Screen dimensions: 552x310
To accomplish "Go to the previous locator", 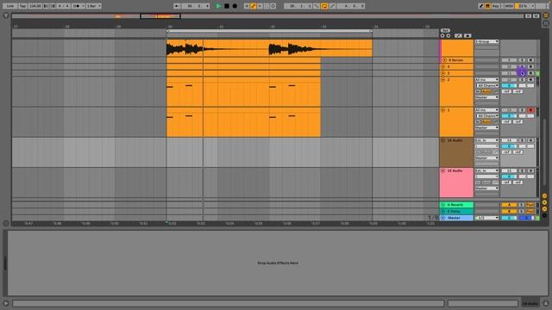I will [442, 35].
